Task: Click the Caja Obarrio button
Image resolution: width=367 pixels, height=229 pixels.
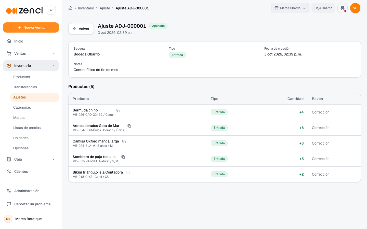Action: 323,8
